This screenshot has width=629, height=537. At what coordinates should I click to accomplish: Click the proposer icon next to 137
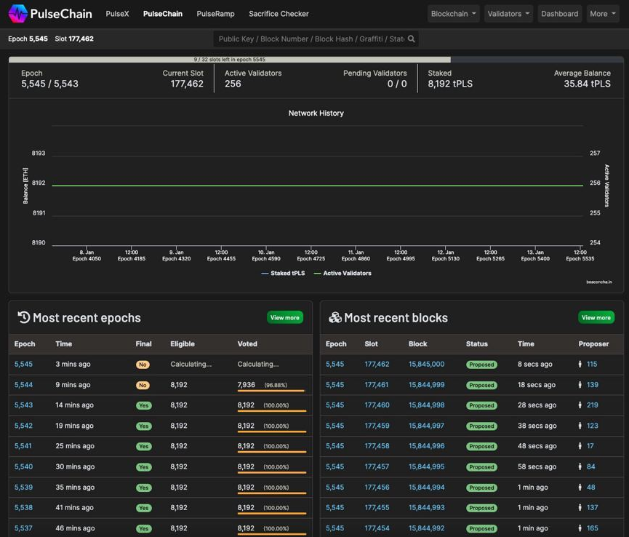[580, 507]
